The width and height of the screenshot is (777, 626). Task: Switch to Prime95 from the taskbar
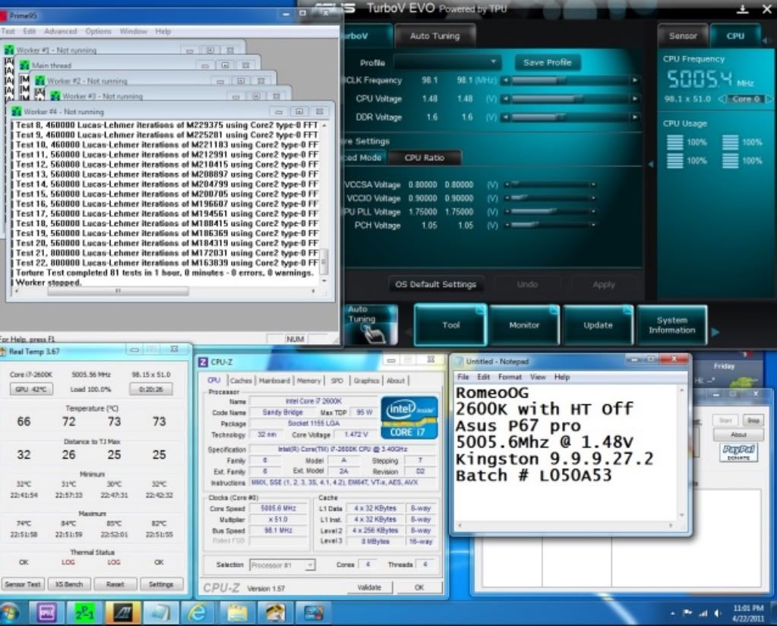point(85,614)
